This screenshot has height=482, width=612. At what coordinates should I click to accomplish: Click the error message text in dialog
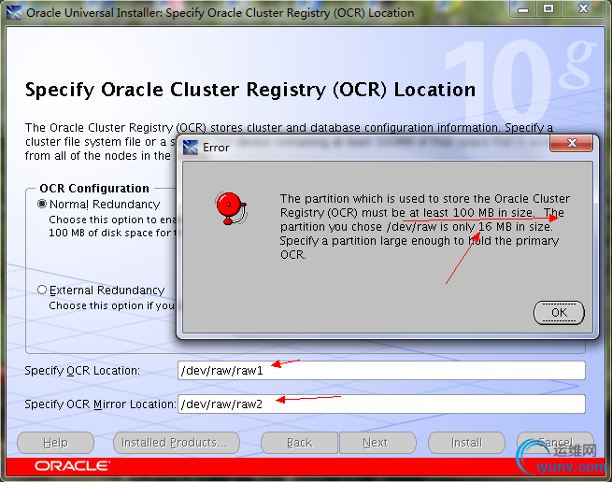click(424, 227)
